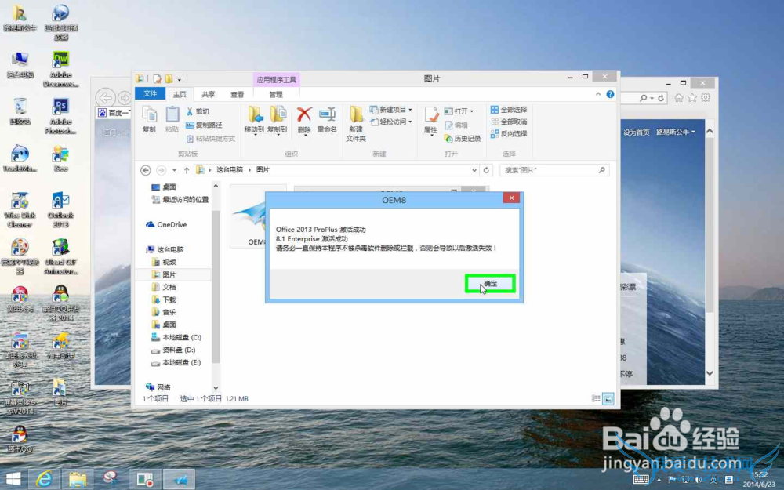Click 历史记录 in the ribbon

(x=463, y=139)
